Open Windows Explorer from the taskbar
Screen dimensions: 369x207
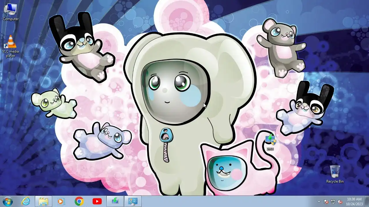[x=44, y=201]
